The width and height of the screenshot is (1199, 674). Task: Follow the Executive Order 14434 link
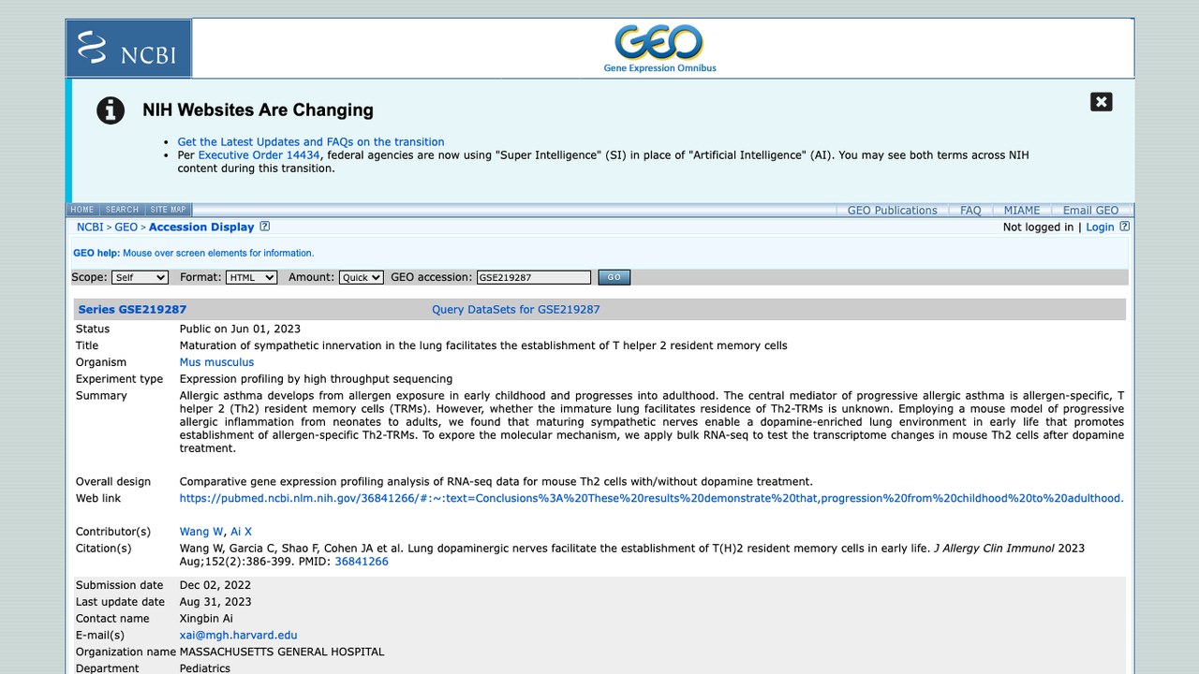259,155
